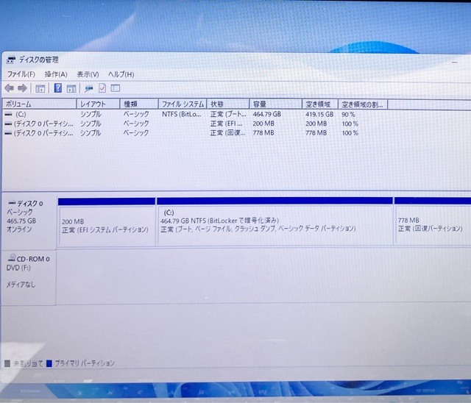Image resolution: width=471 pixels, height=403 pixels.
Task: Click the Show/Hide Console Tree icon
Action: click(40, 88)
